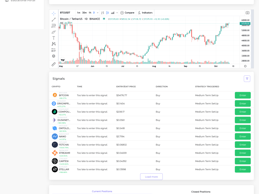Image resolution: width=259 pixels, height=194 pixels.
Task: Click the DIRECTION column header
Action: click(x=162, y=86)
